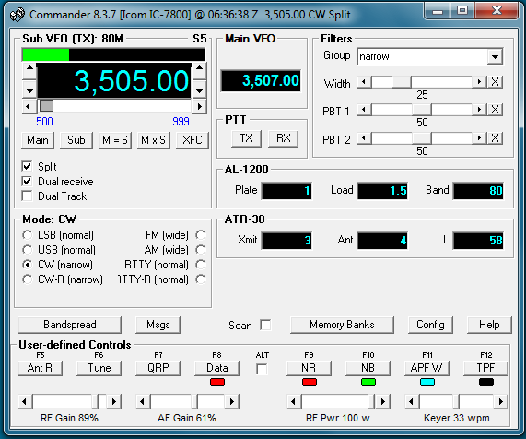Screen dimensions: 526x439
Task: Raise RF Gain with its right arrow
Action: 114,401
